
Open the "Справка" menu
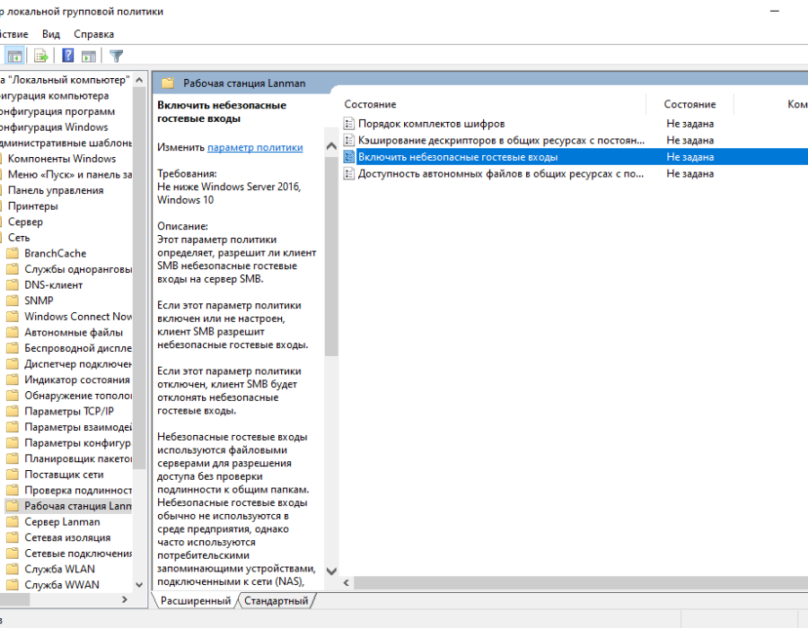pyautogui.click(x=93, y=34)
